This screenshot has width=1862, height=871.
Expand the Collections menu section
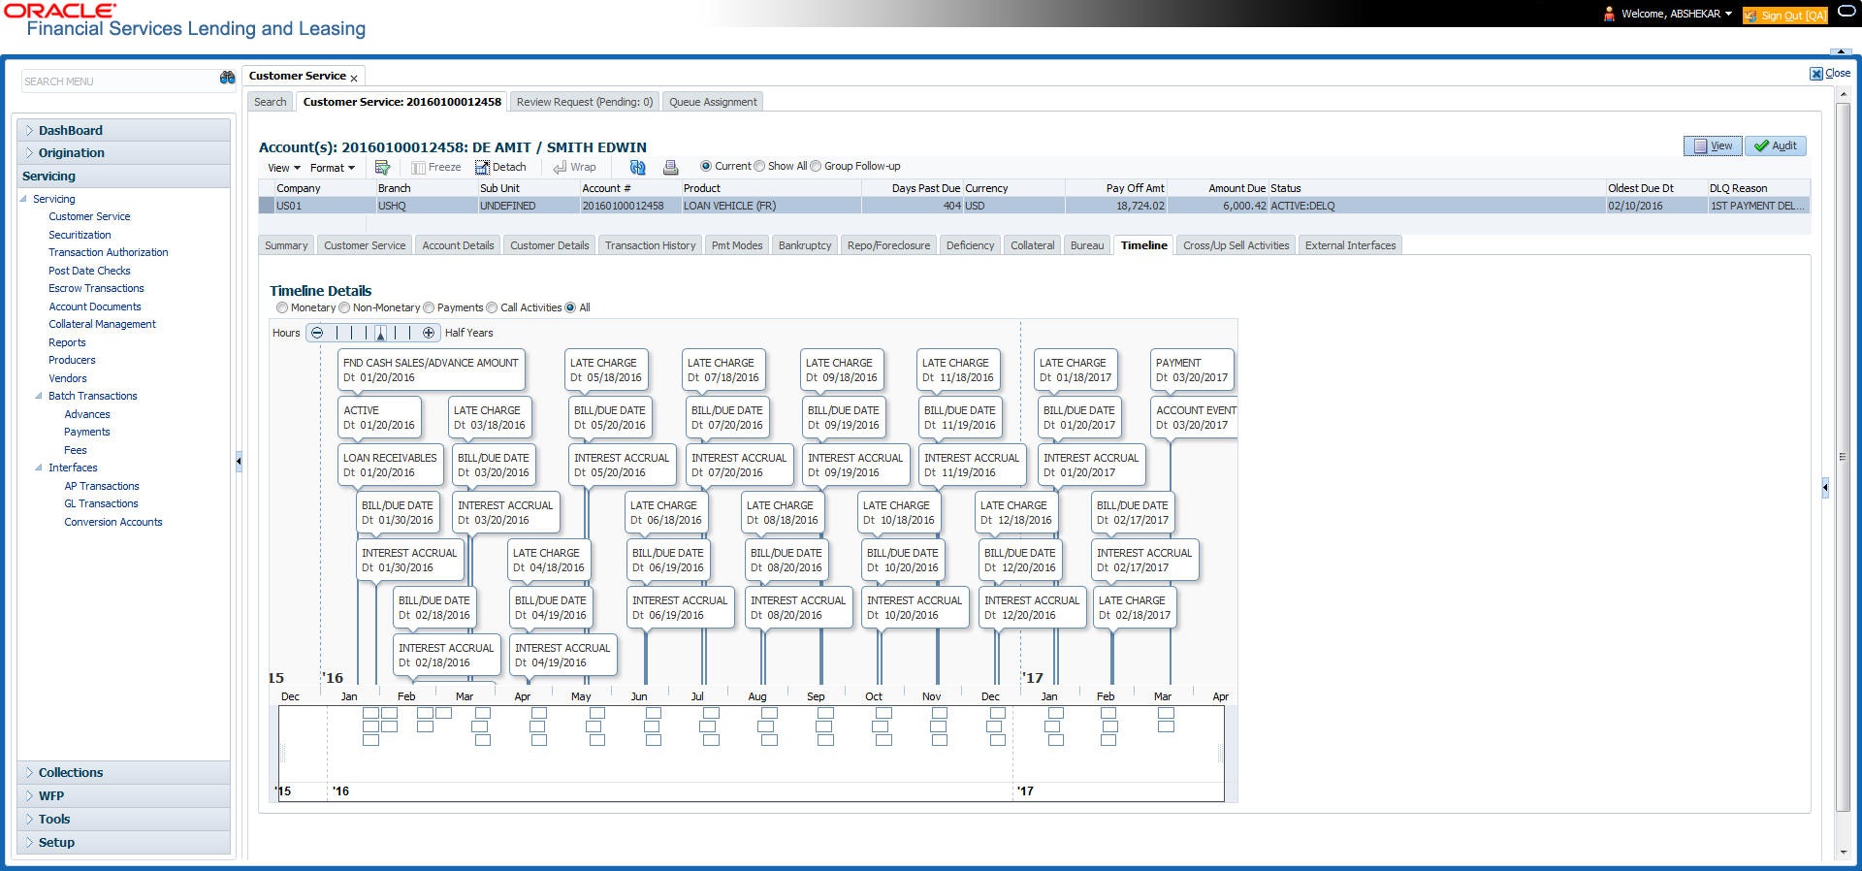tap(71, 772)
